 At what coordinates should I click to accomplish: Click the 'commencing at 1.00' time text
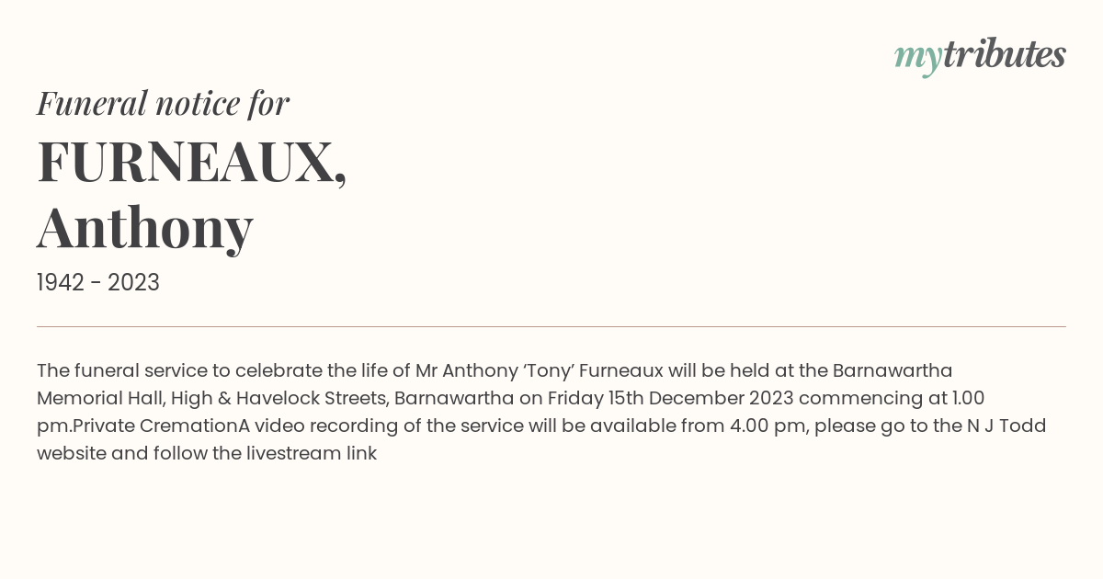coord(891,399)
